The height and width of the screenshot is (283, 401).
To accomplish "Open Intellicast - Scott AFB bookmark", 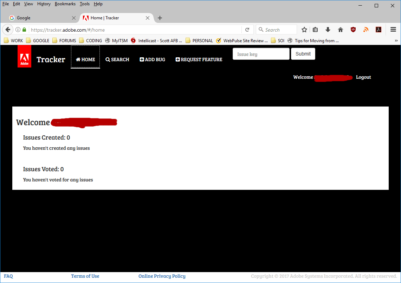I will point(156,41).
